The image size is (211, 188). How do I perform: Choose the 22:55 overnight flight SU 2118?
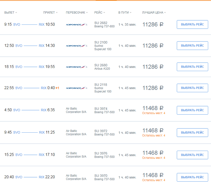click(192, 88)
